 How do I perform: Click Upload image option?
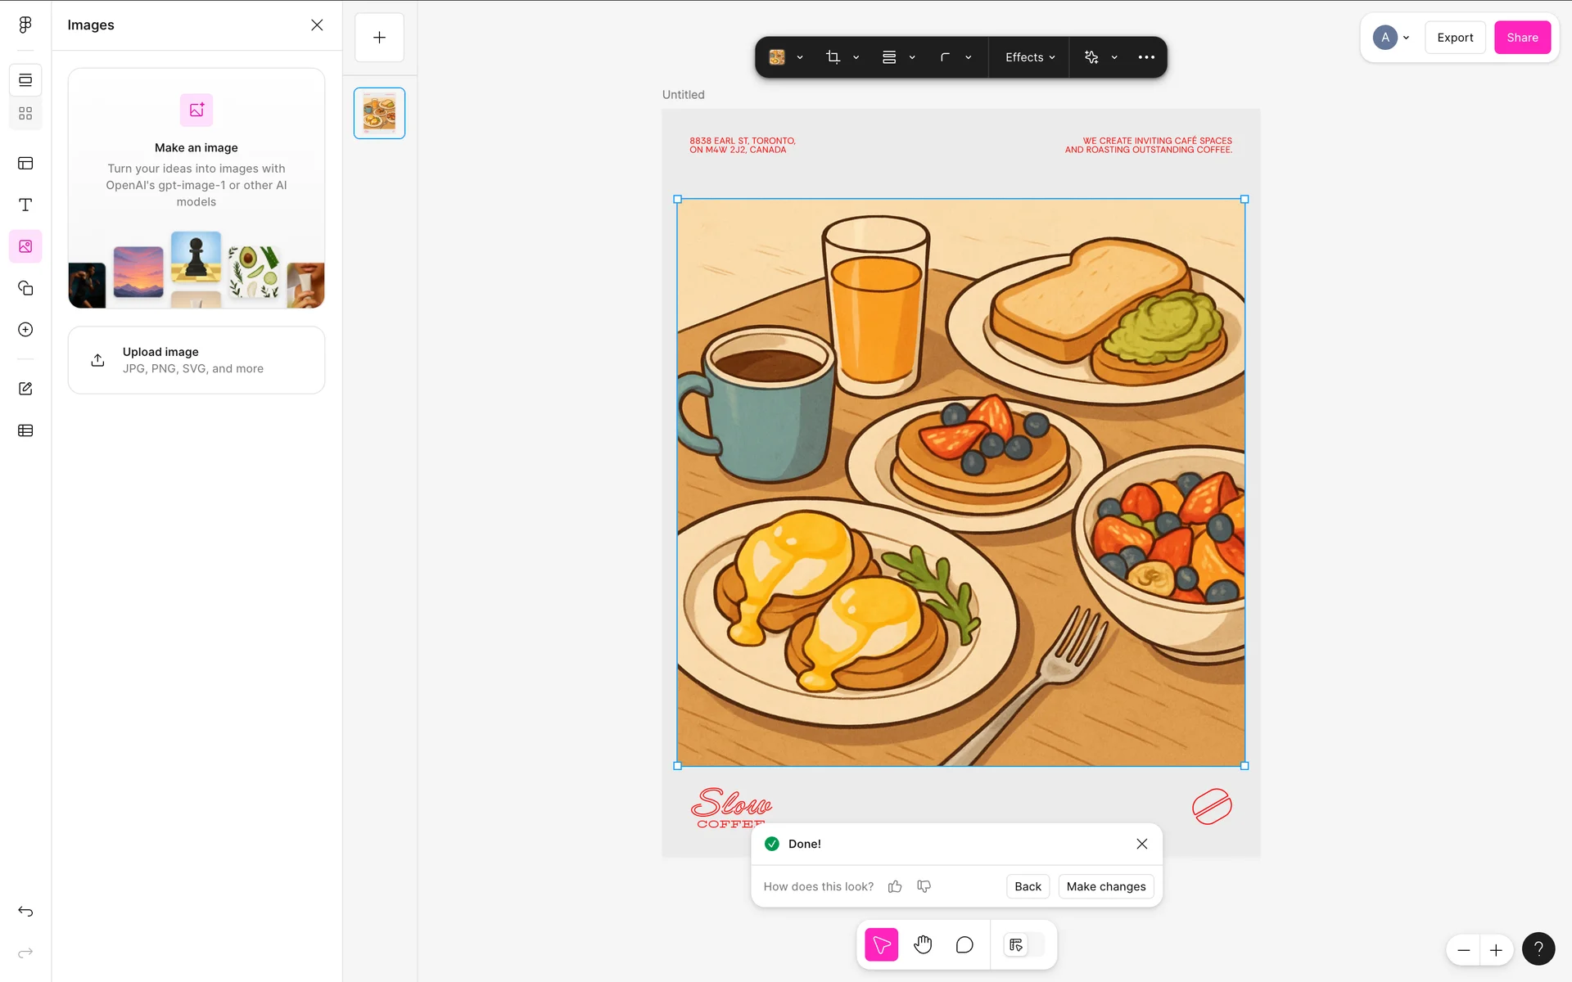(x=196, y=360)
